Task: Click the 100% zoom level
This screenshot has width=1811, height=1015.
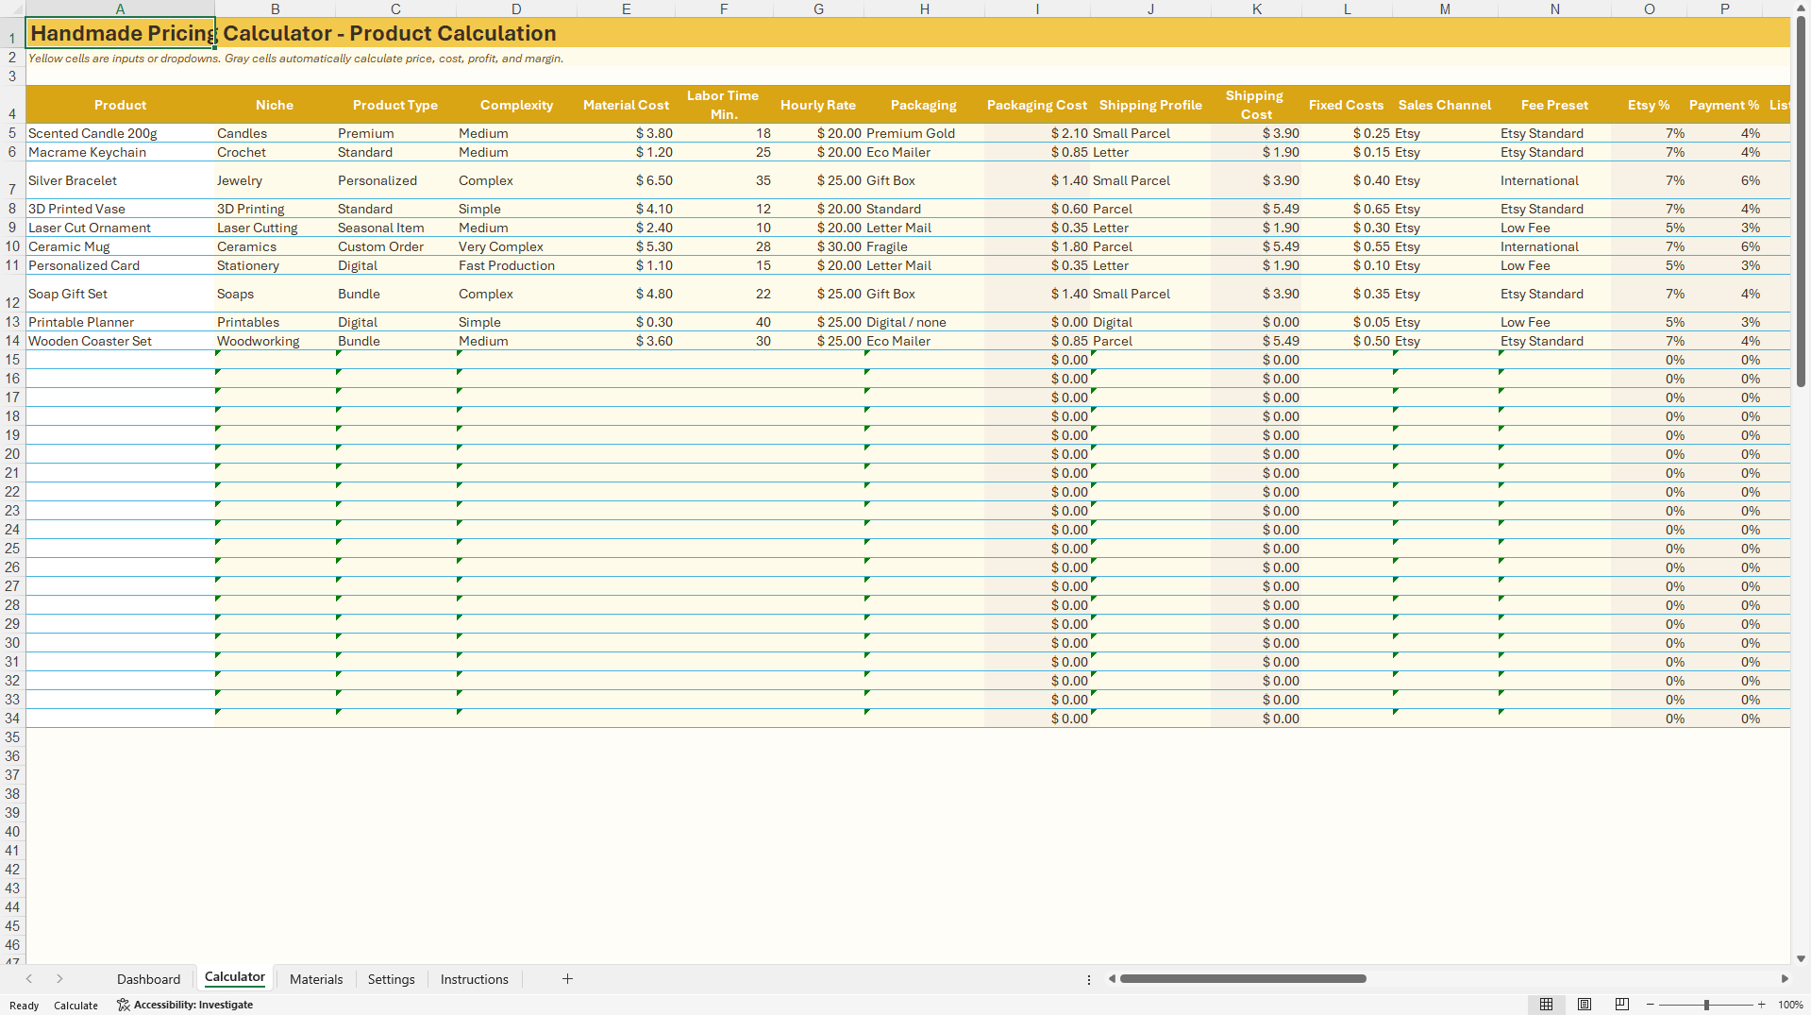Action: tap(1790, 1005)
